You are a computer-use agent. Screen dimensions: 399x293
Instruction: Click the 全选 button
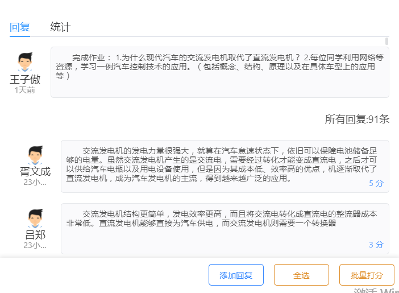pos(301,275)
